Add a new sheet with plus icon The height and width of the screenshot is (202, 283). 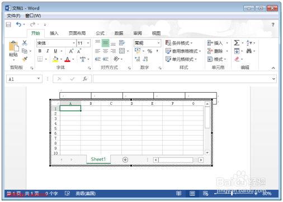click(x=125, y=160)
